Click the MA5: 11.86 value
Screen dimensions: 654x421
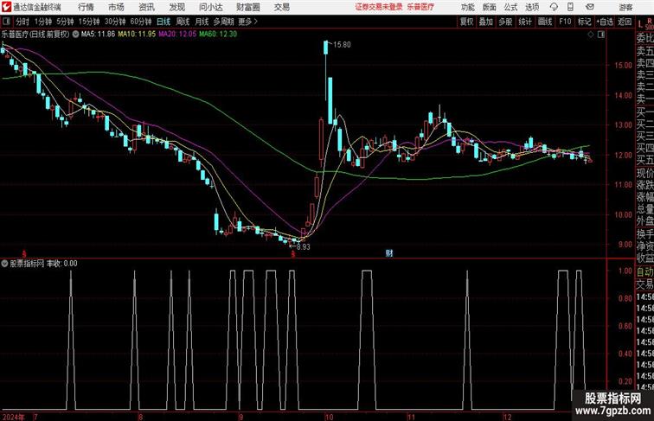point(98,35)
